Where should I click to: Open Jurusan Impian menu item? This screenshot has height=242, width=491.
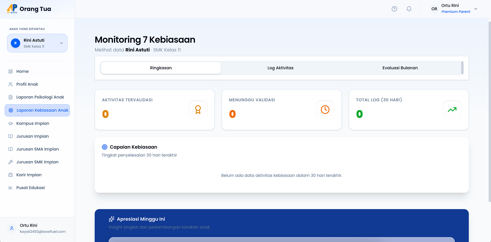point(37,136)
